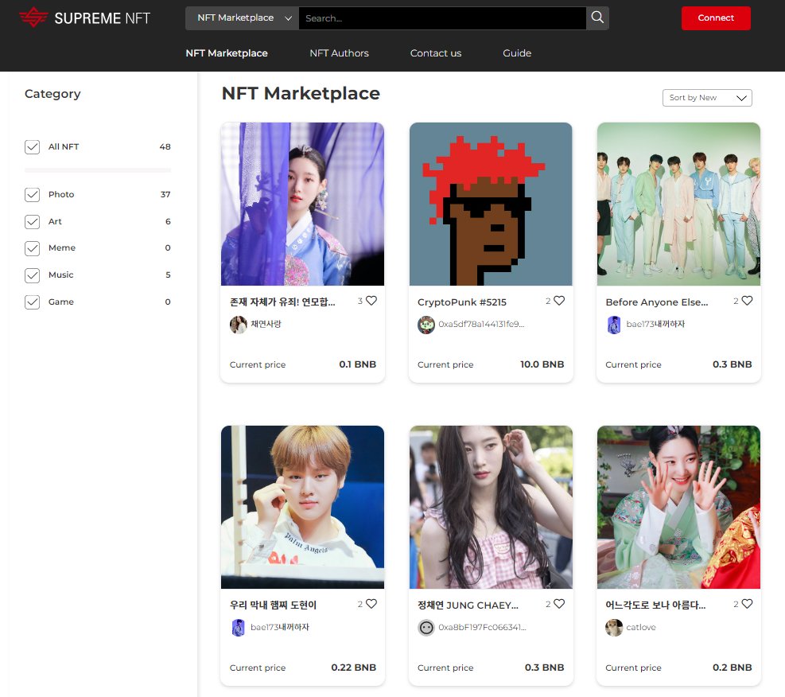This screenshot has height=697, width=785.
Task: Open blond boy Palm Angels thumbnail
Action: pyautogui.click(x=302, y=507)
